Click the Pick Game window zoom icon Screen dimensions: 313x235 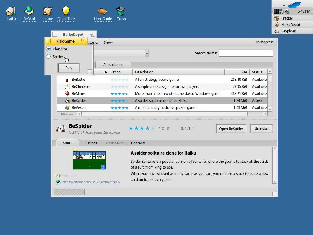(84, 41)
